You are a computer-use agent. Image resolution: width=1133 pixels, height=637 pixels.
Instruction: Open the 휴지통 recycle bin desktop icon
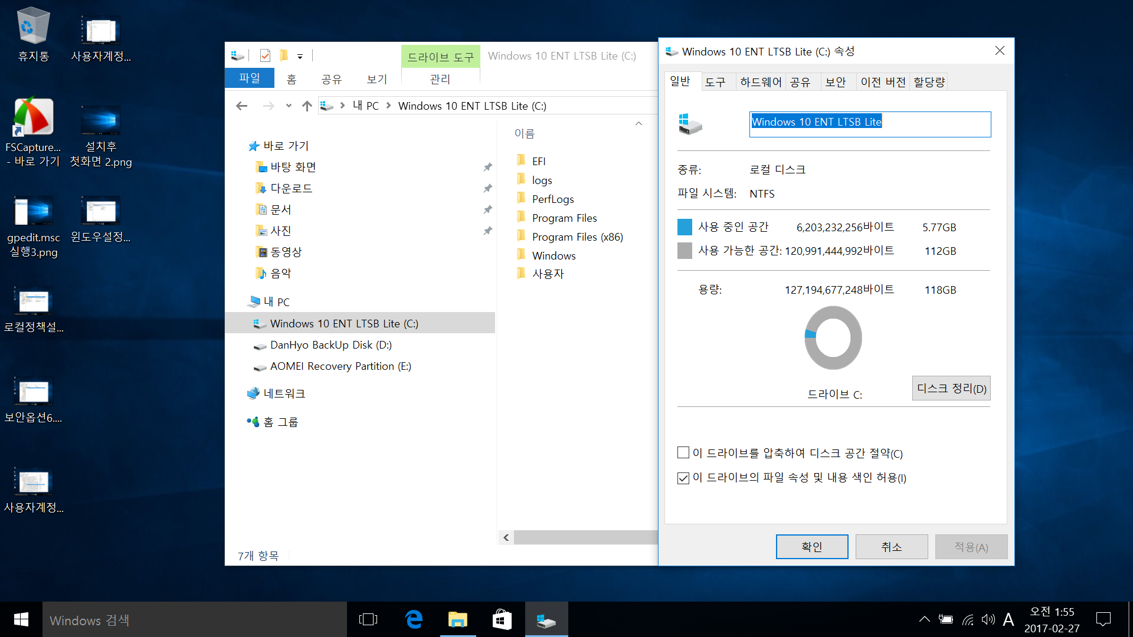(x=33, y=34)
